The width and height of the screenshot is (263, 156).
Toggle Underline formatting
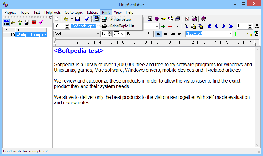(x=142, y=34)
